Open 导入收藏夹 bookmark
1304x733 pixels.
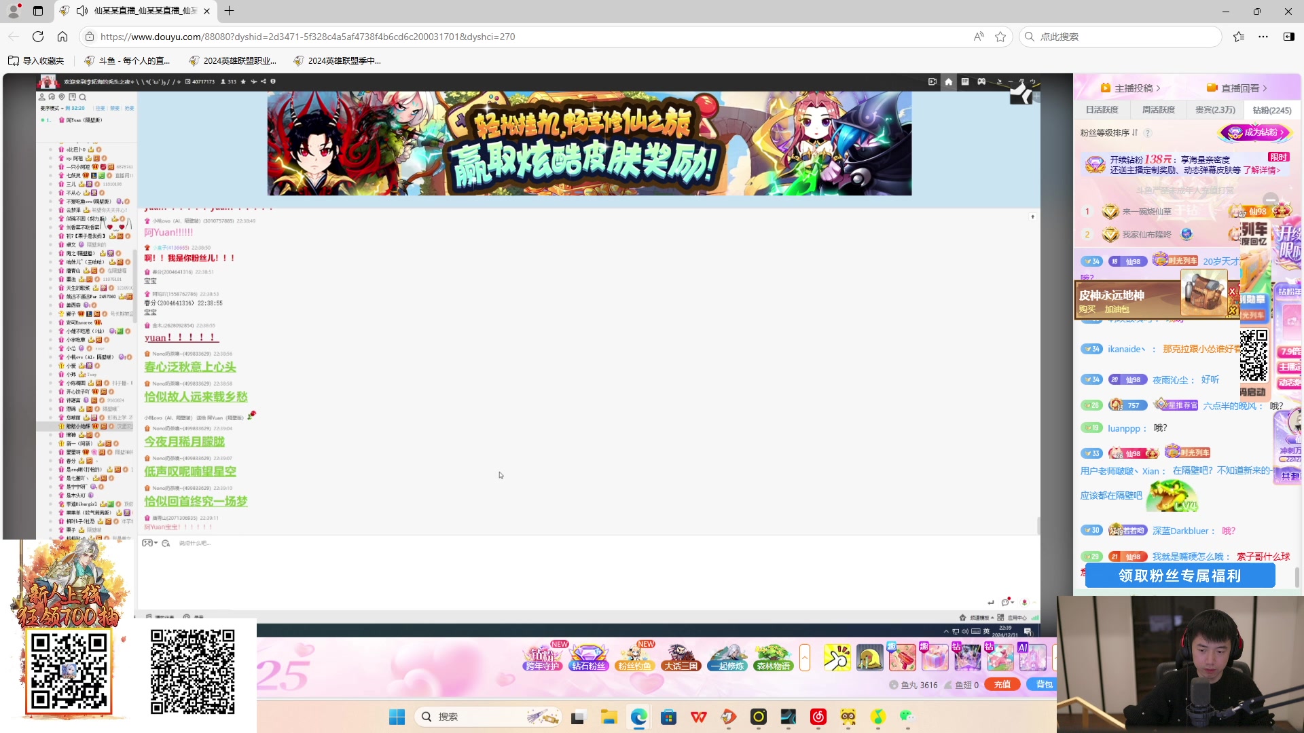pyautogui.click(x=36, y=60)
